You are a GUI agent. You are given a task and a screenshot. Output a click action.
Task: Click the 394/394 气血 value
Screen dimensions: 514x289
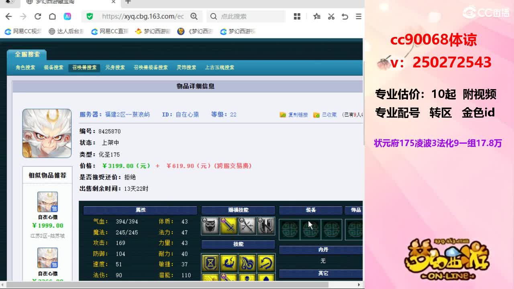click(127, 222)
